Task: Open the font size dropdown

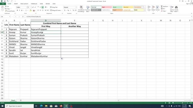Action: click(31, 7)
